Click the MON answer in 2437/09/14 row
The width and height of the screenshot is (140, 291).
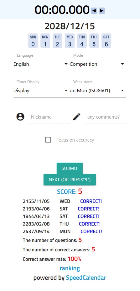[65, 232]
